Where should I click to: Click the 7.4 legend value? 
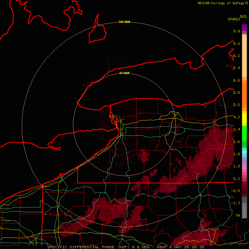coord(237,68)
